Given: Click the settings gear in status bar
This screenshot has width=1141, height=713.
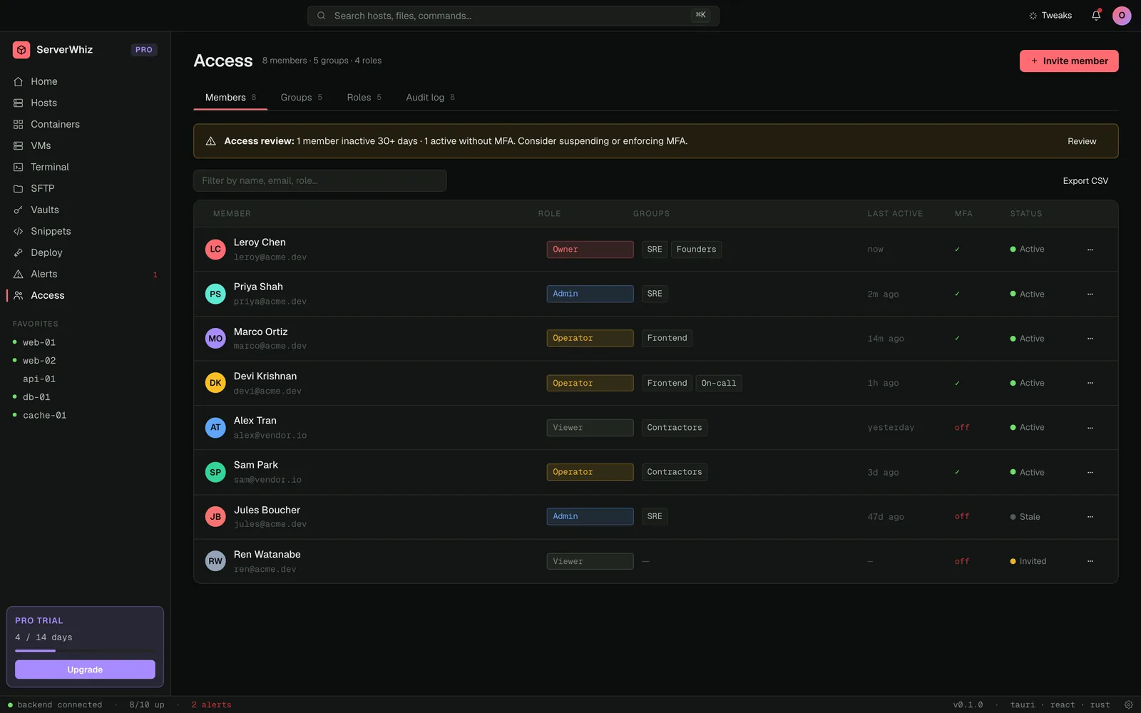Looking at the screenshot, I should [x=1128, y=704].
